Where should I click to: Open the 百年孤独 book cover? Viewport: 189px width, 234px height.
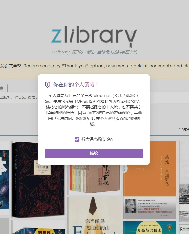tap(38, 179)
